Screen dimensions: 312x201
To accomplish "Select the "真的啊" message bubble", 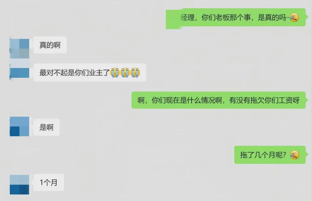I will pos(50,45).
